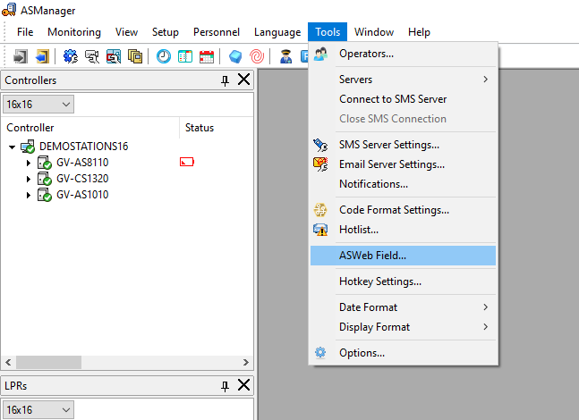This screenshot has width=579, height=420.
Task: Open time zones clock icon
Action: (163, 56)
